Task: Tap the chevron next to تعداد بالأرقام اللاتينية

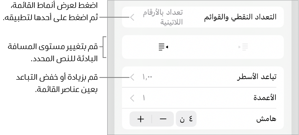Action: pos(132,17)
